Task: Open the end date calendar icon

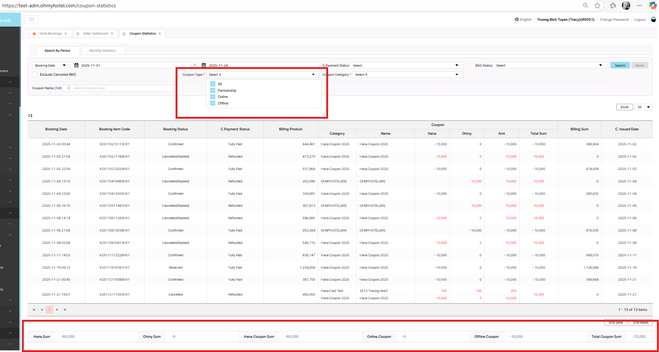Action: pyautogui.click(x=204, y=66)
